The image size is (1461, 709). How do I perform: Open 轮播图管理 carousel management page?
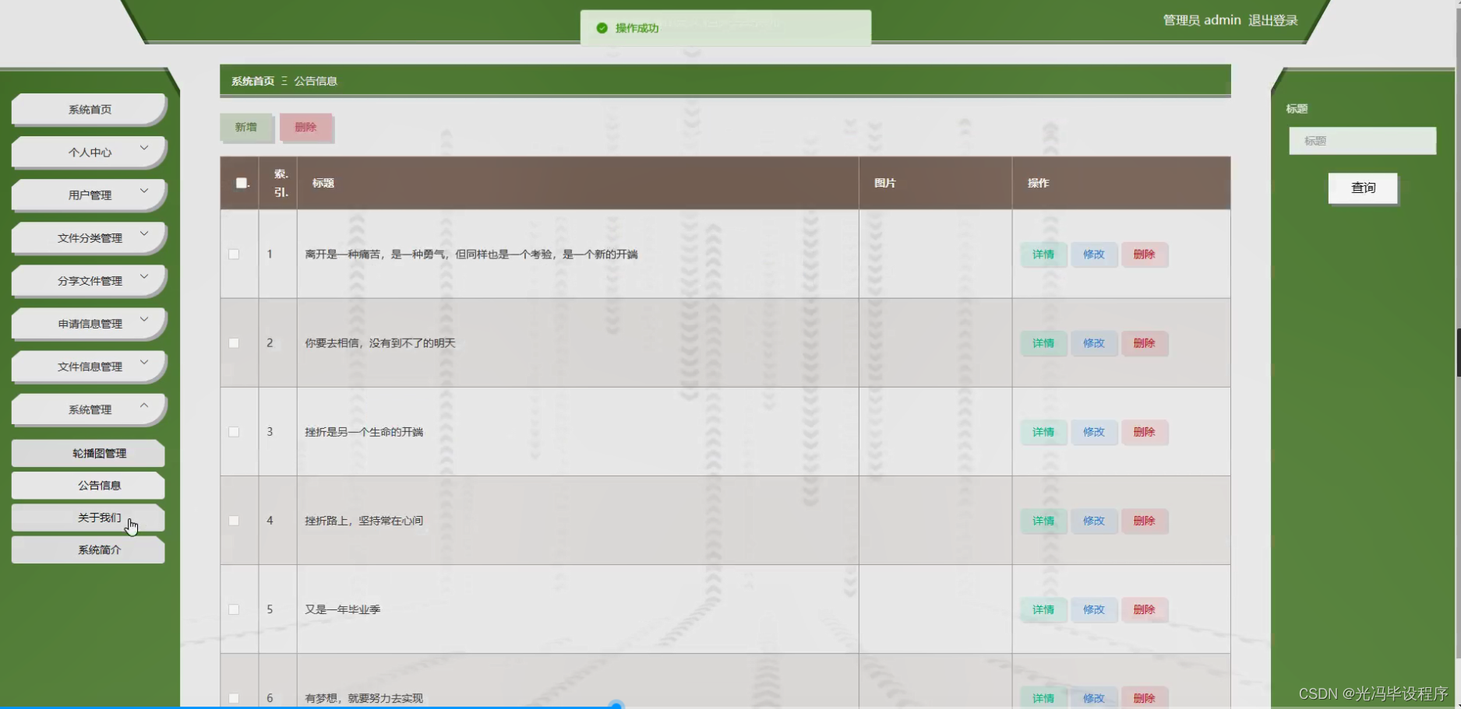[87, 453]
